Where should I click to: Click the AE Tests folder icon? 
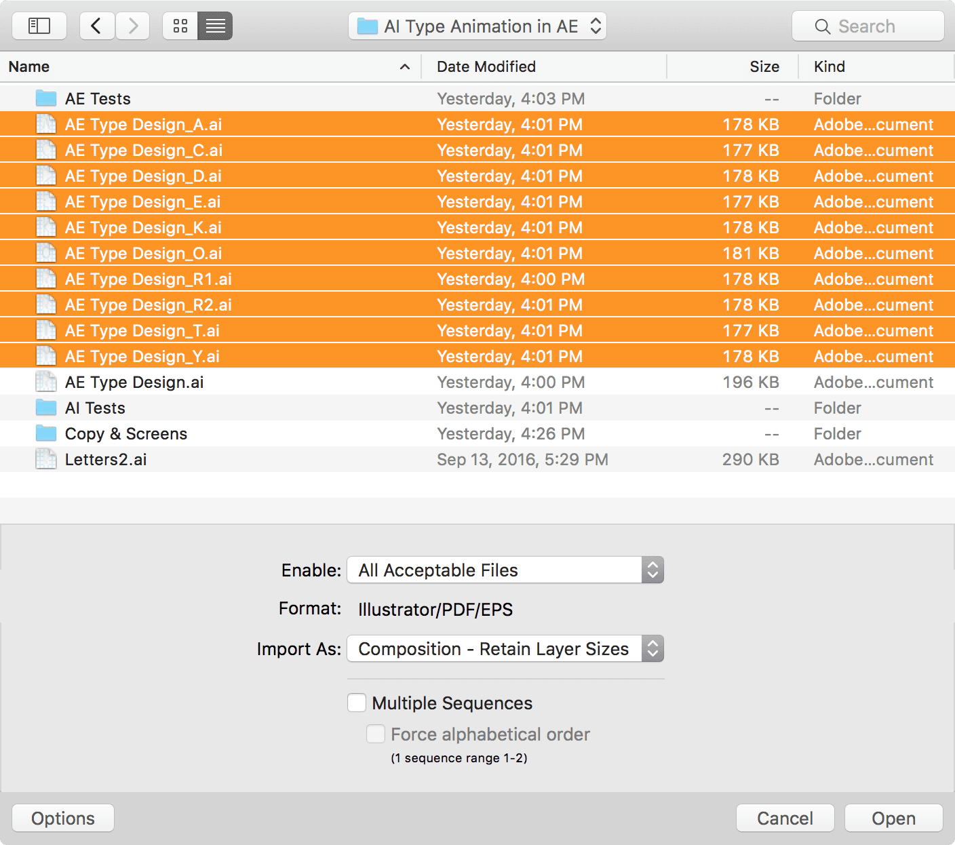(46, 98)
